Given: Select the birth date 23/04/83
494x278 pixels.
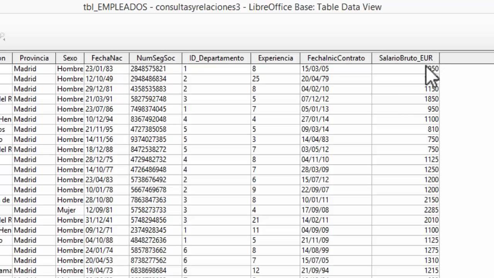Looking at the screenshot, I should [x=107, y=180].
